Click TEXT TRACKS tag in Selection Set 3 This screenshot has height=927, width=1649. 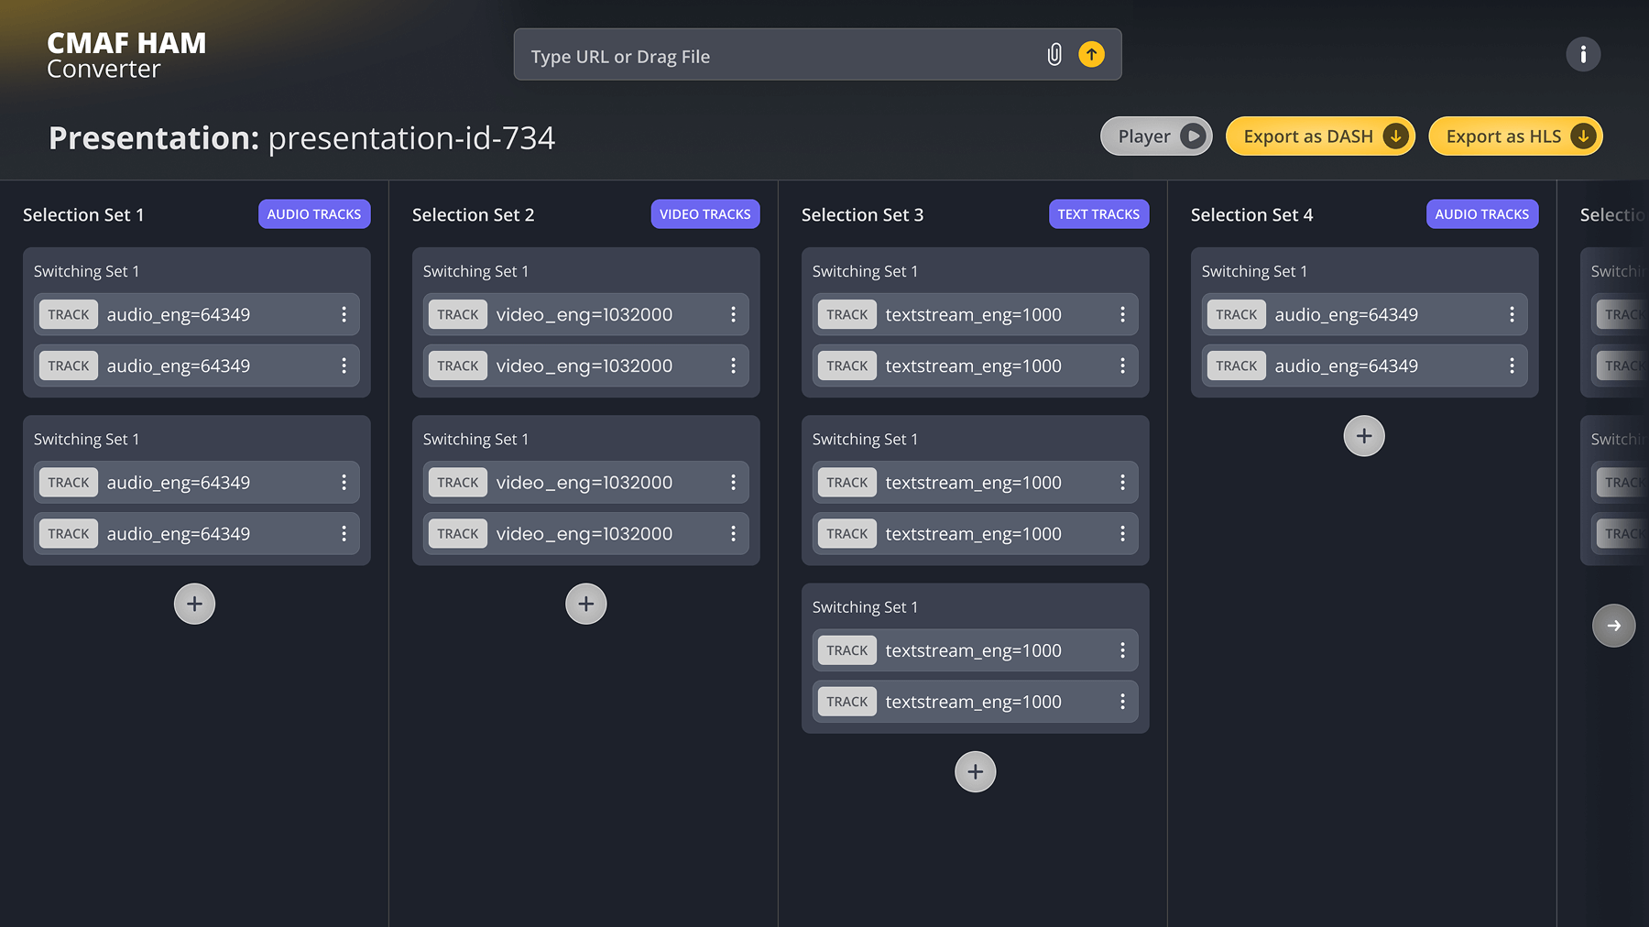click(x=1098, y=214)
